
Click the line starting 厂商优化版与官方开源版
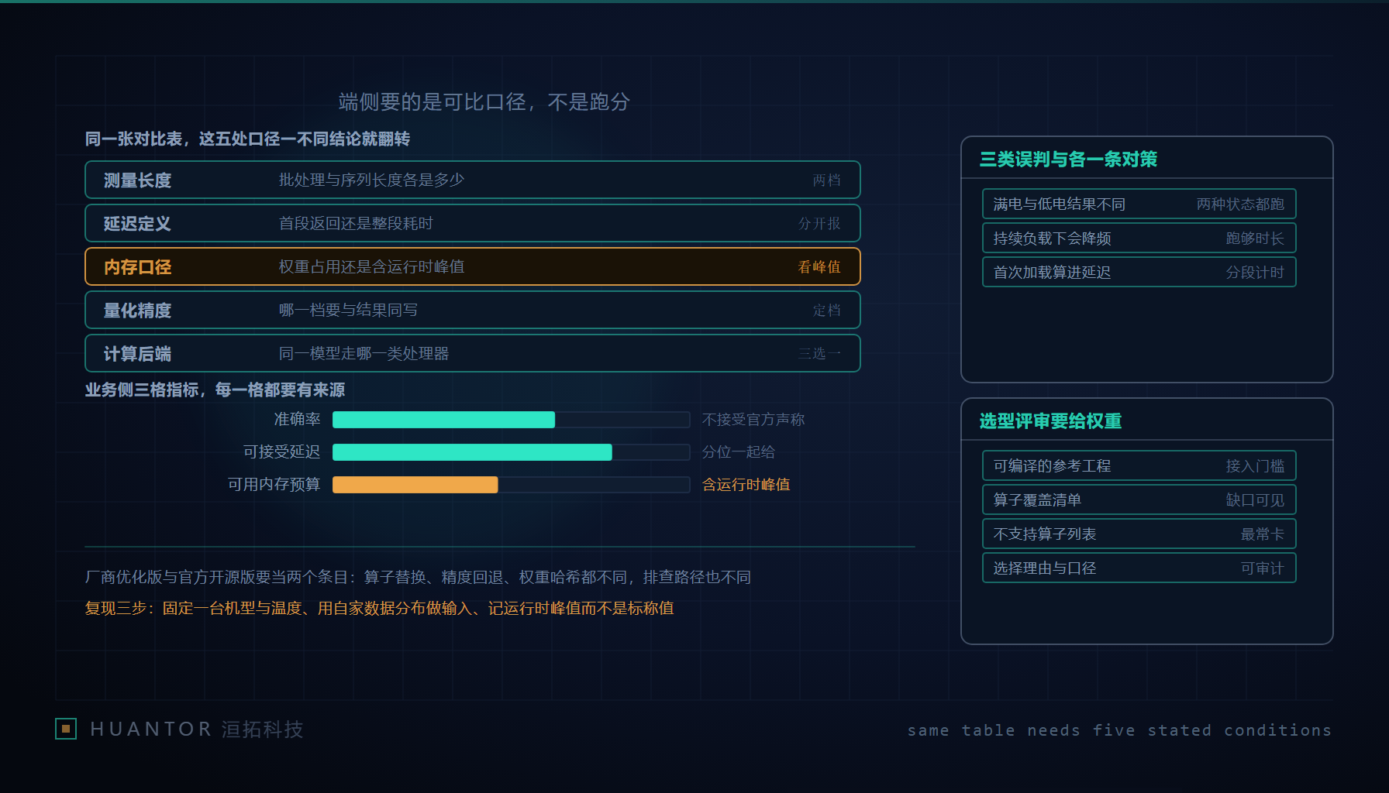coord(418,578)
